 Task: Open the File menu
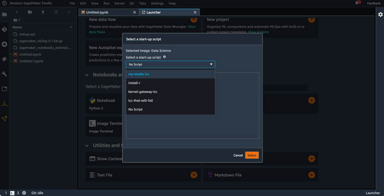coord(72,3)
